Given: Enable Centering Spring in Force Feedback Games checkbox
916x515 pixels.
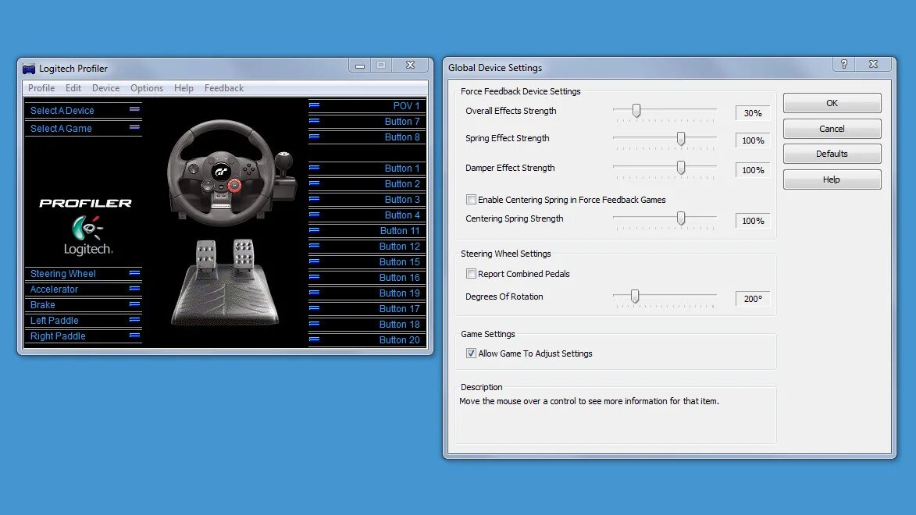Looking at the screenshot, I should point(471,200).
